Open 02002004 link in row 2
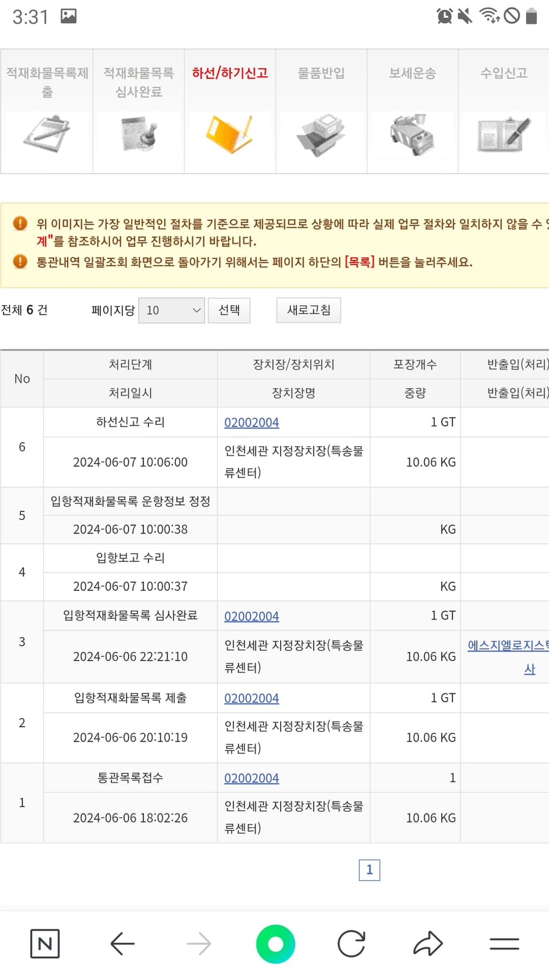The image size is (549, 977). pos(251,699)
